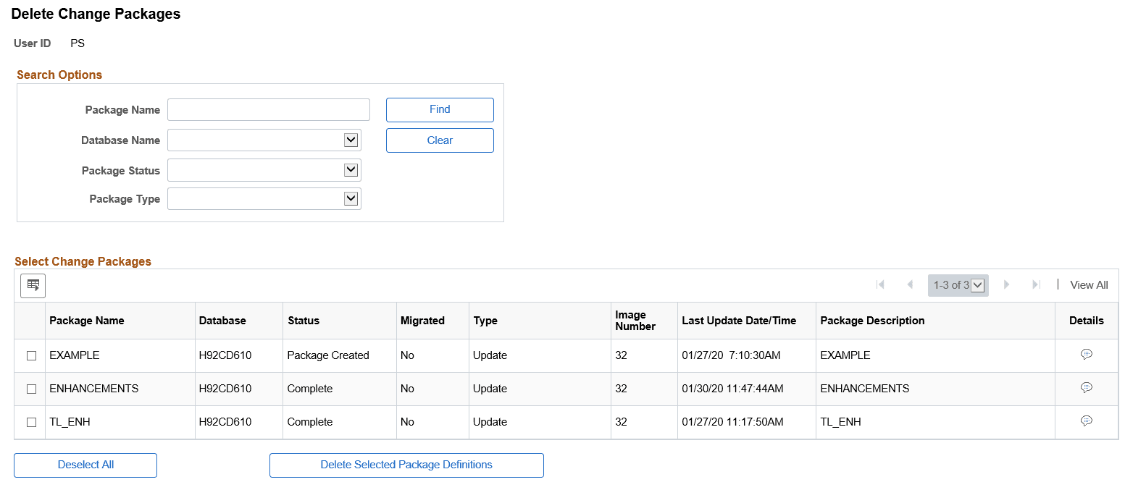Click Delete Selected Package Definitions
Viewport: 1125px width, 490px height.
point(406,465)
